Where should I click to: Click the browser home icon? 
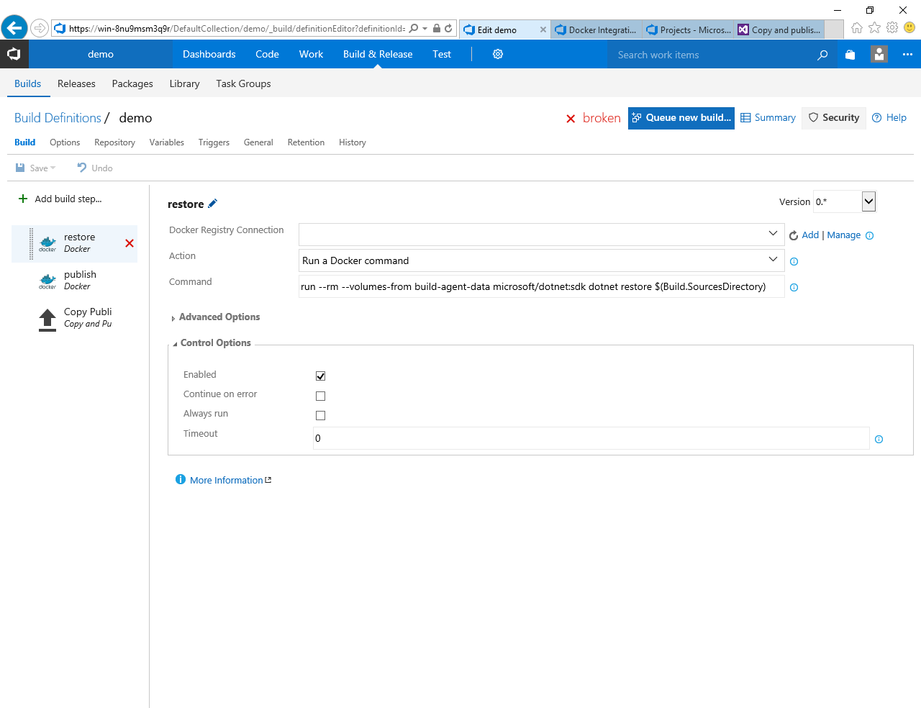856,28
